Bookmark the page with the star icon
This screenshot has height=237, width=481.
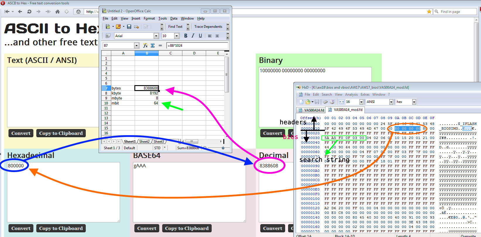coord(429,12)
